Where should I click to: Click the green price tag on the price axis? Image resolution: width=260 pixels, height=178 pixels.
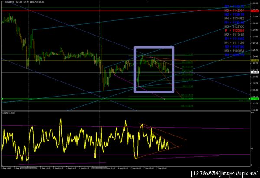(254, 99)
